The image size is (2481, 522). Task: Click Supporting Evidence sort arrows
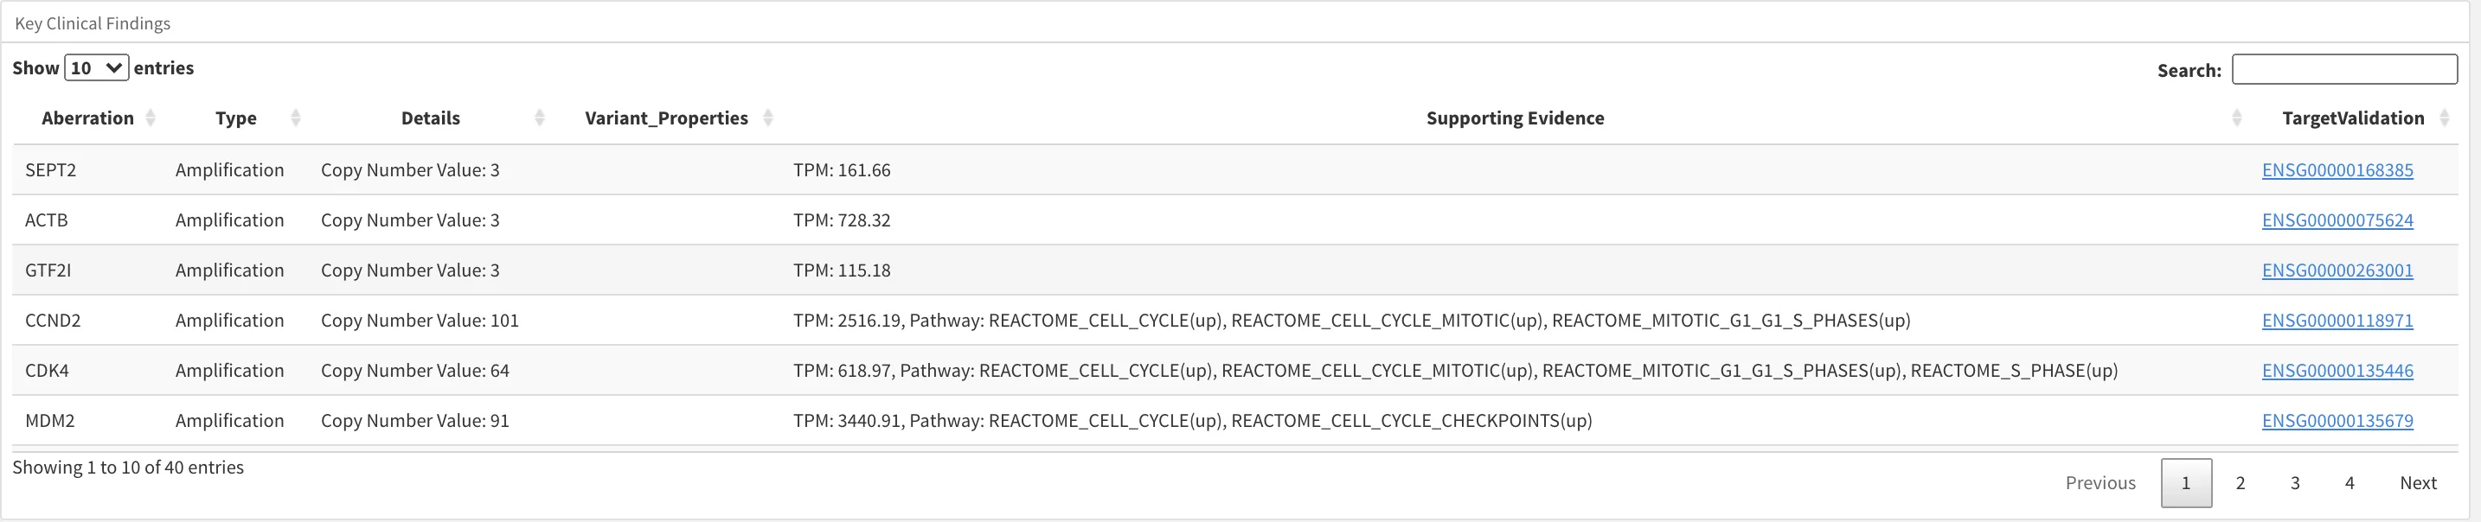[2236, 118]
